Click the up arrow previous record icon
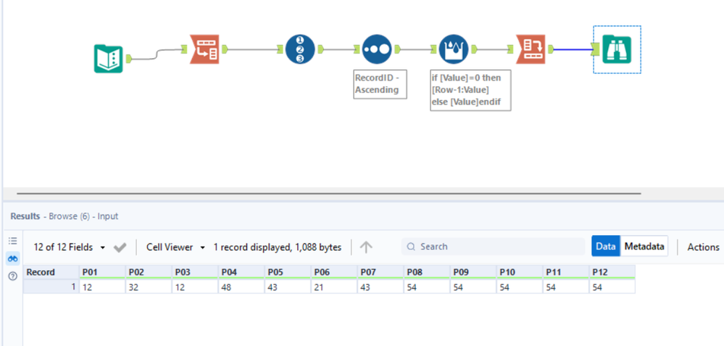724x346 pixels. [x=366, y=247]
